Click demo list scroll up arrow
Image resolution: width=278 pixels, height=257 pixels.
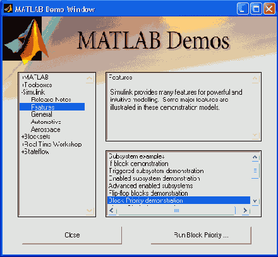click(x=255, y=157)
